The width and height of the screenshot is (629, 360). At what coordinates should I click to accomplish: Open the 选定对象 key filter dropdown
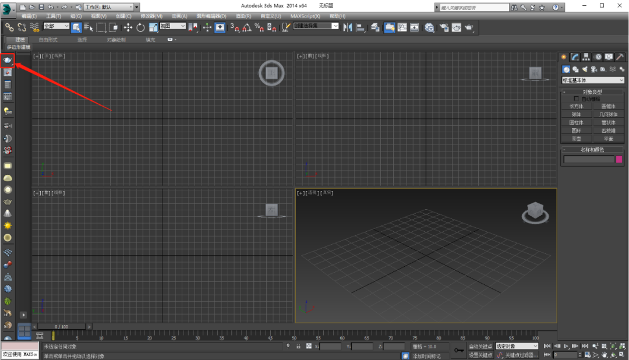(x=517, y=346)
